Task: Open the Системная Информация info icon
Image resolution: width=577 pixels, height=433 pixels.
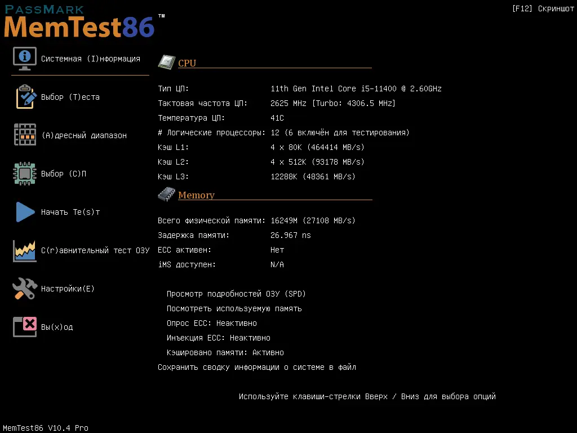Action: pyautogui.click(x=24, y=58)
